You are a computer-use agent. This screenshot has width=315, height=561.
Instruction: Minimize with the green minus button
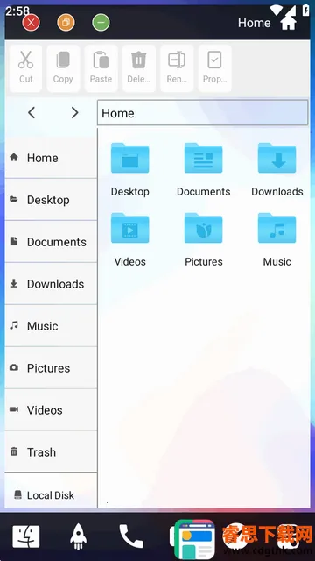point(101,23)
